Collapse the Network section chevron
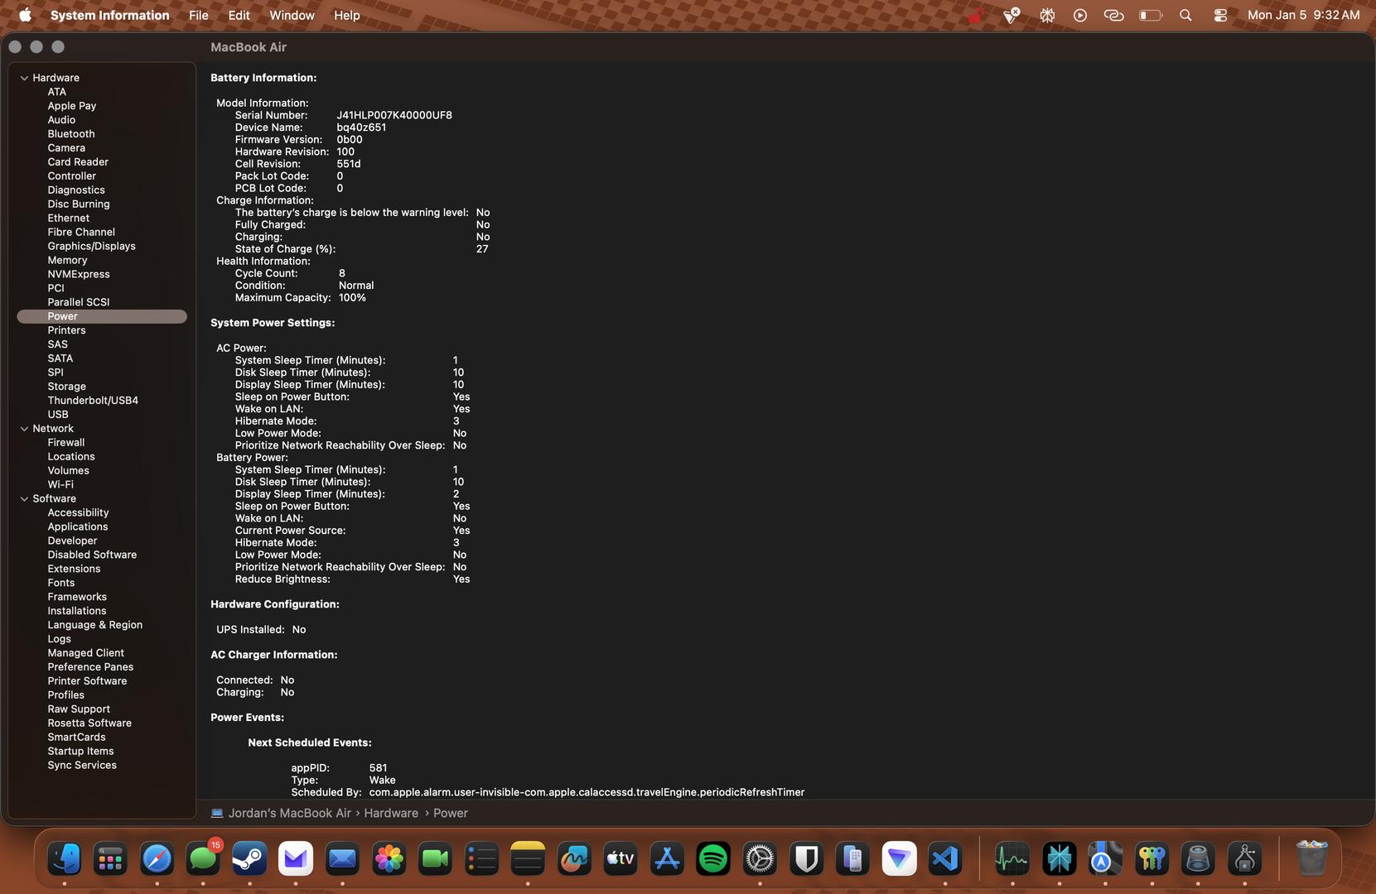Viewport: 1376px width, 894px height. 24,429
